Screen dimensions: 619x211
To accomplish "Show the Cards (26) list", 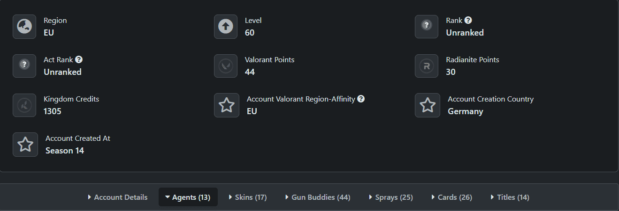I will click(x=451, y=197).
